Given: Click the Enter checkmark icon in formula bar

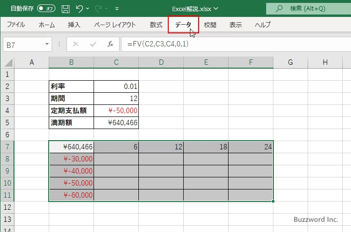Looking at the screenshot, I should [x=93, y=44].
